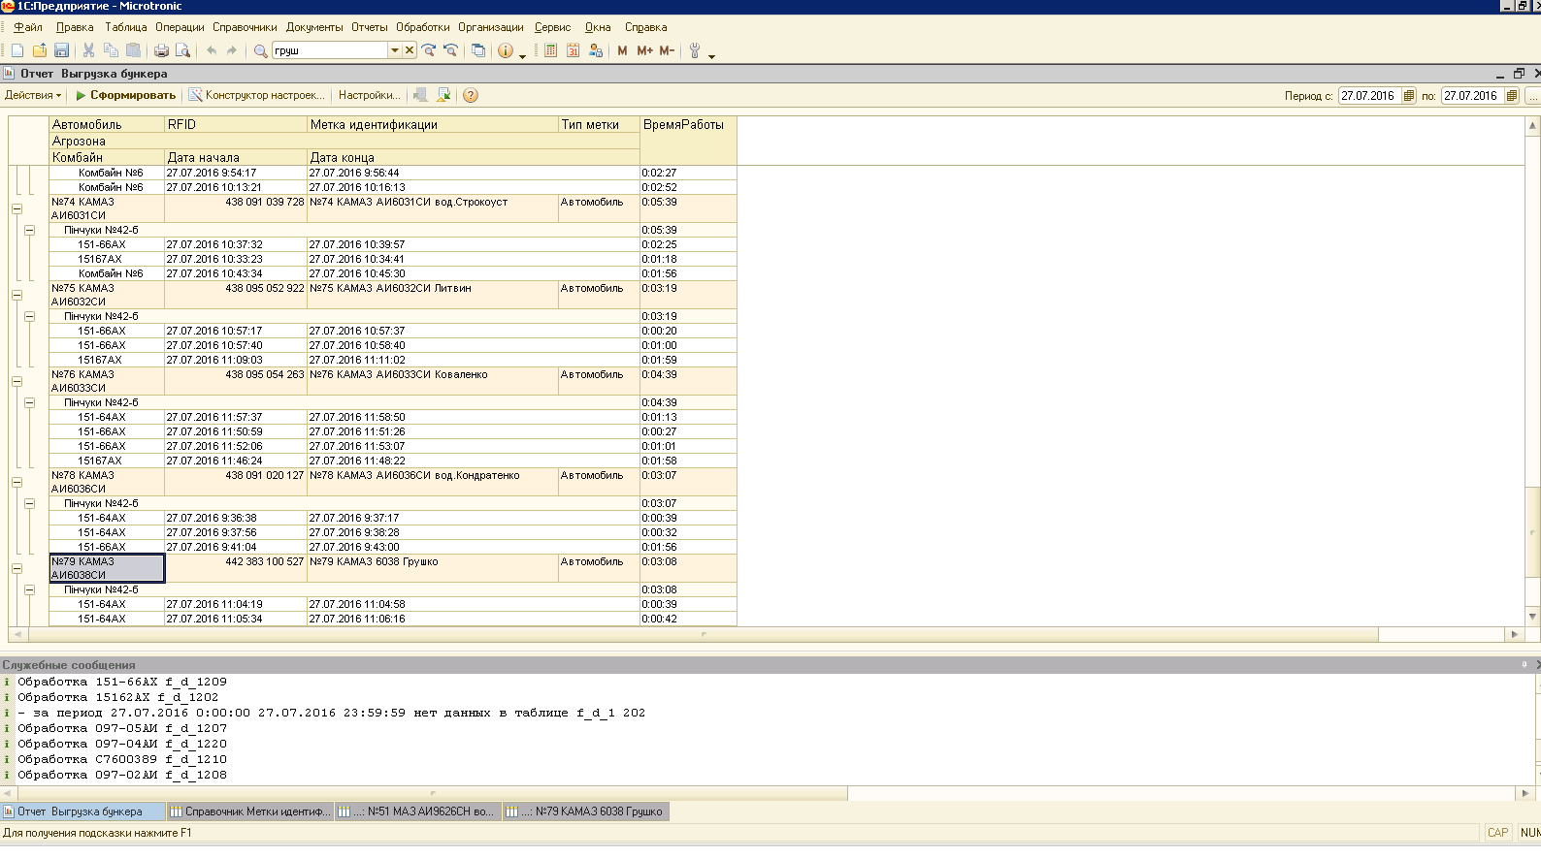The image size is (1541, 859).
Task: Open the Действия dropdown menu
Action: pos(32,95)
